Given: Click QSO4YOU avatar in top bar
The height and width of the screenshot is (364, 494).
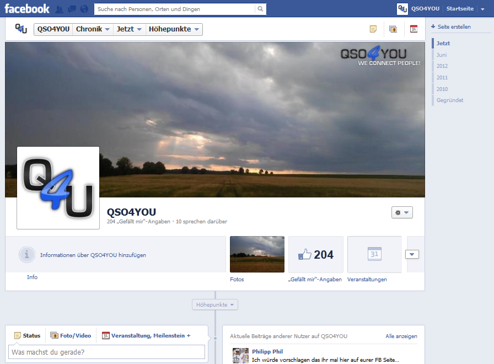Looking at the screenshot, I should tap(402, 9).
